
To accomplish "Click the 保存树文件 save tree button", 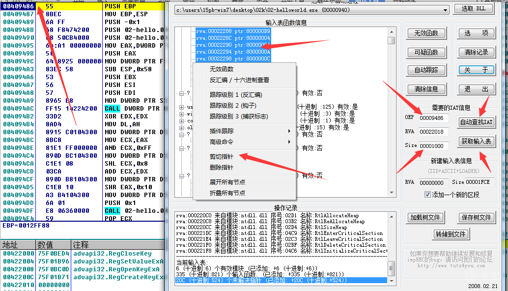I will (x=476, y=217).
